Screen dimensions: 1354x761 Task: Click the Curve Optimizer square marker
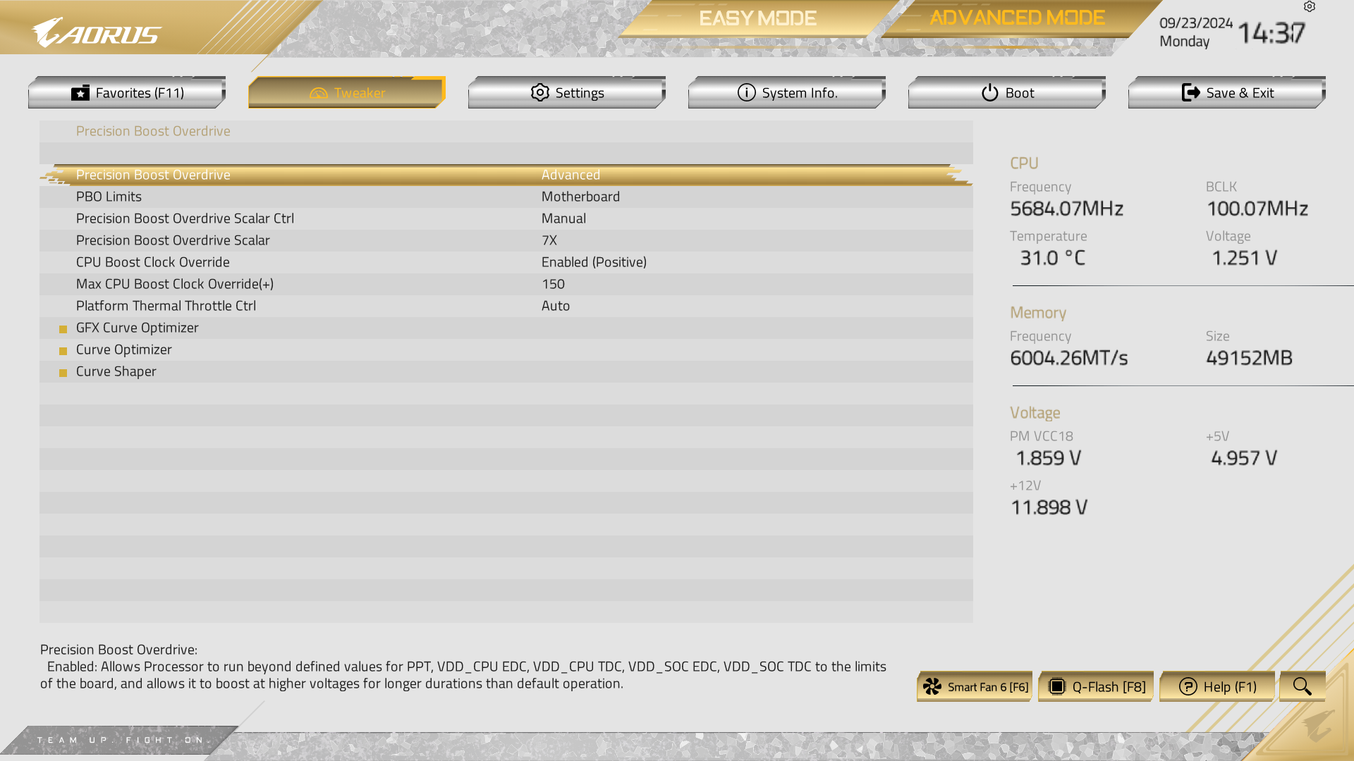click(x=63, y=351)
